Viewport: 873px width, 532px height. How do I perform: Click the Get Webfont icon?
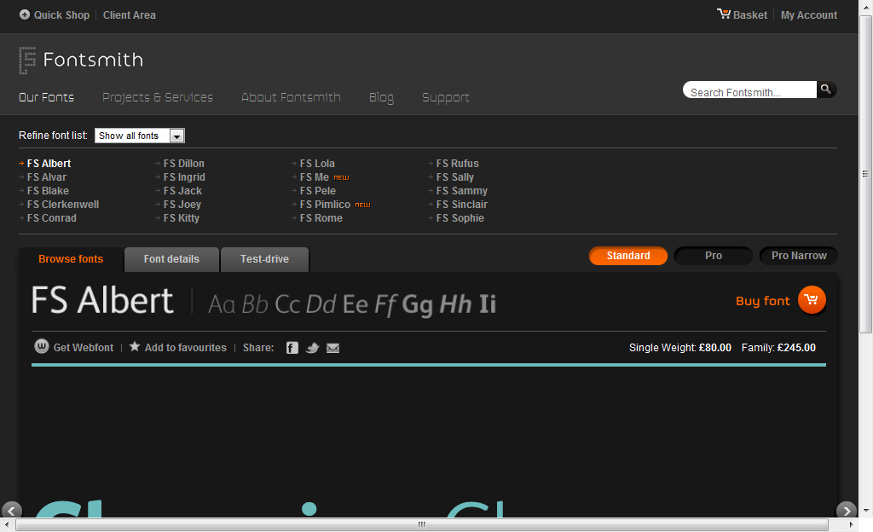42,346
